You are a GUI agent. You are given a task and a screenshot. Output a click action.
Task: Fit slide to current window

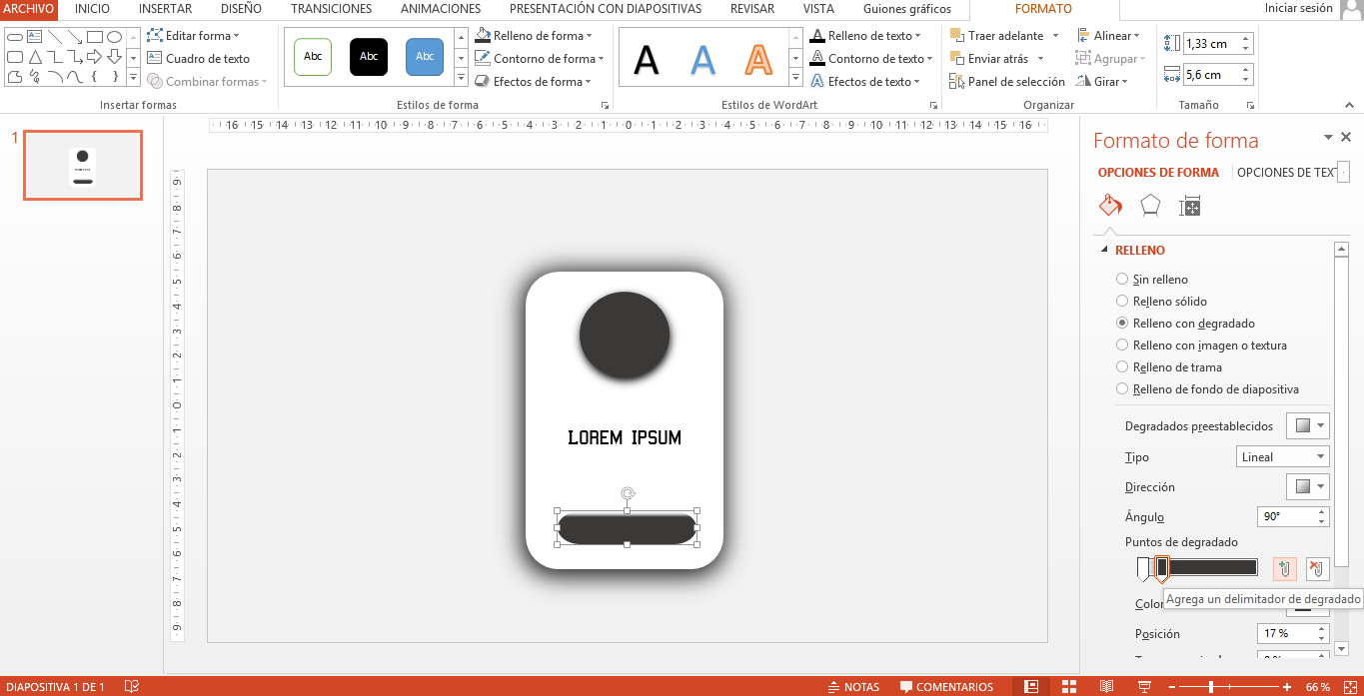[x=1350, y=687]
